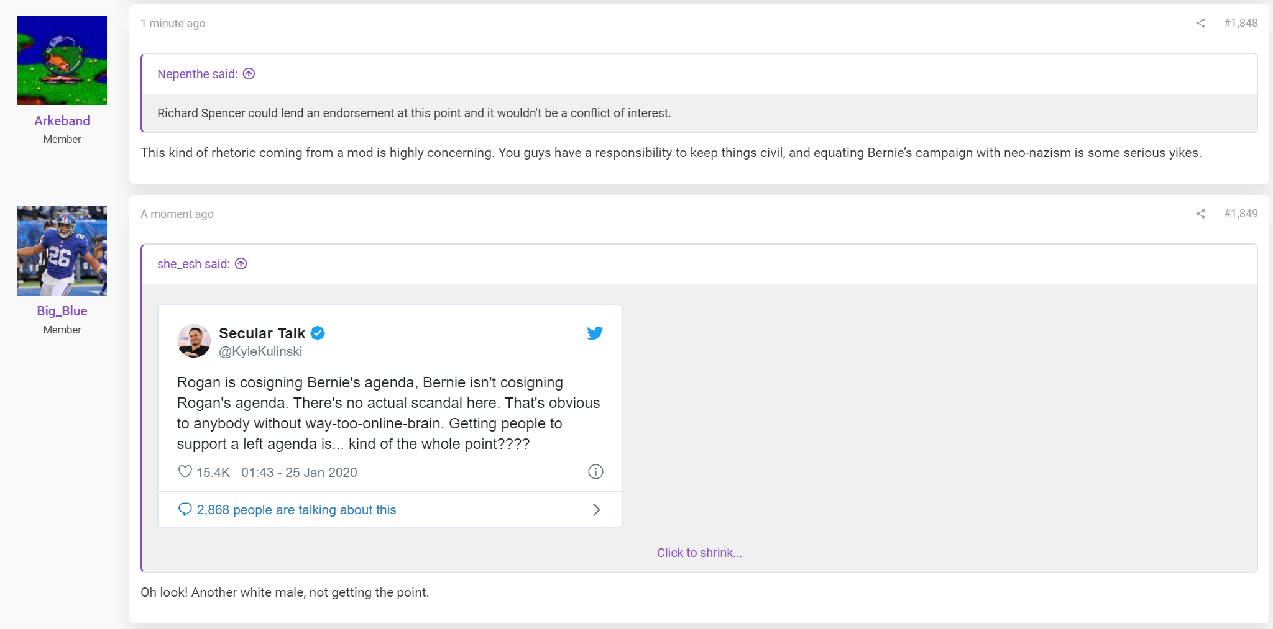
Task: Click post number #1,848 permalink
Action: (1241, 23)
